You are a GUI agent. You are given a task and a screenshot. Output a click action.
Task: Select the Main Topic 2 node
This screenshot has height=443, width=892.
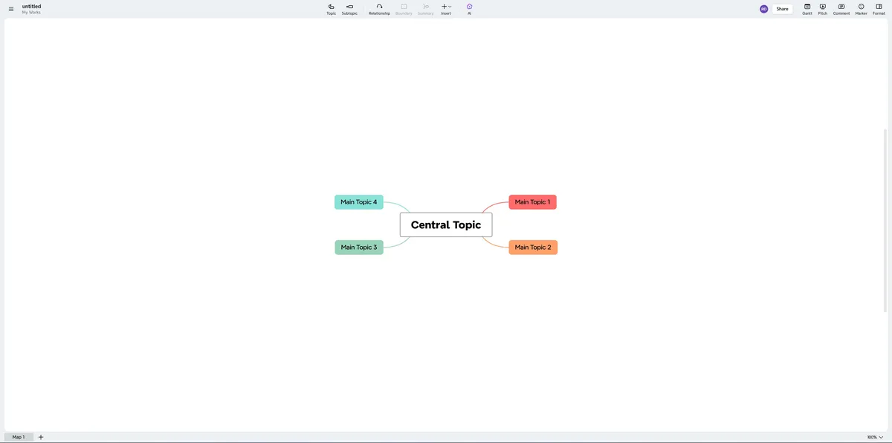(533, 248)
